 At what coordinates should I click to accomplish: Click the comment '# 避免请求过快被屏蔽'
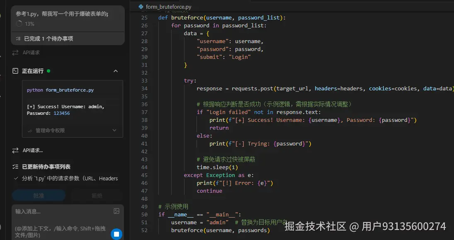[226, 159]
